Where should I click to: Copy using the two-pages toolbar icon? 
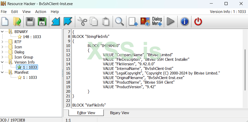click(x=94, y=21)
